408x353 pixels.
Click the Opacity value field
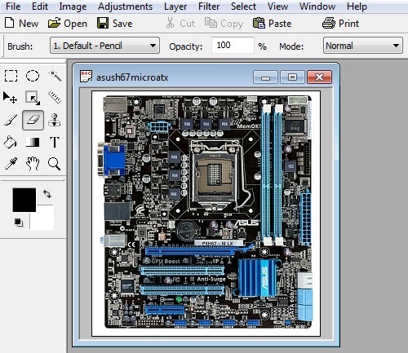(x=233, y=45)
